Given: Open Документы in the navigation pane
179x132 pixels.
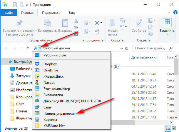Looking at the screenshot, I should (21, 83).
